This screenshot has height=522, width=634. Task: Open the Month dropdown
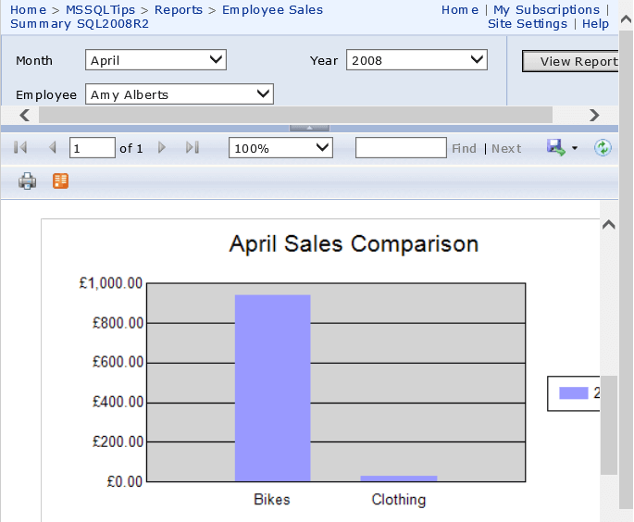click(155, 60)
